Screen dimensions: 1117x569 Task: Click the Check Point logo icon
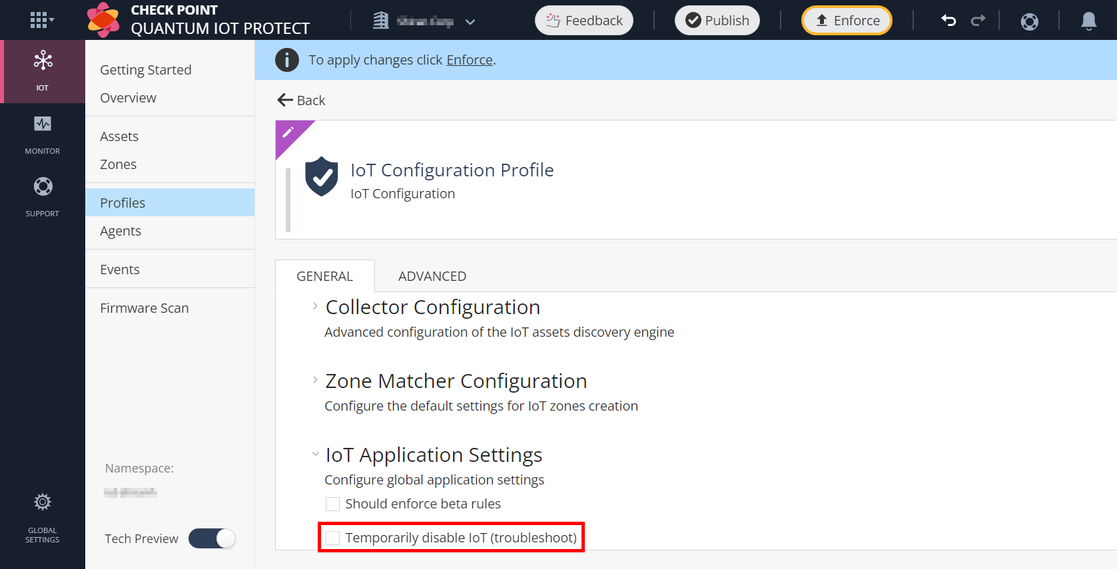point(103,20)
